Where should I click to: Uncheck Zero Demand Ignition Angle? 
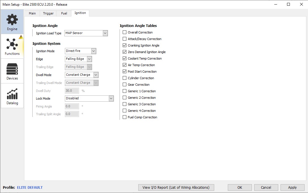[125, 52]
